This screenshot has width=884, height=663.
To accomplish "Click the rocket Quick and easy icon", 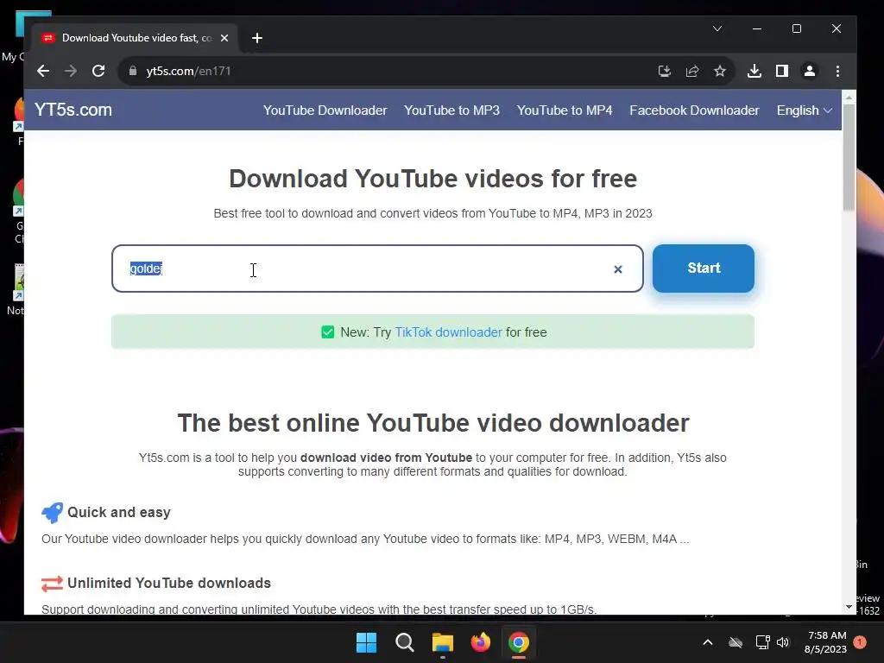I will coord(52,513).
